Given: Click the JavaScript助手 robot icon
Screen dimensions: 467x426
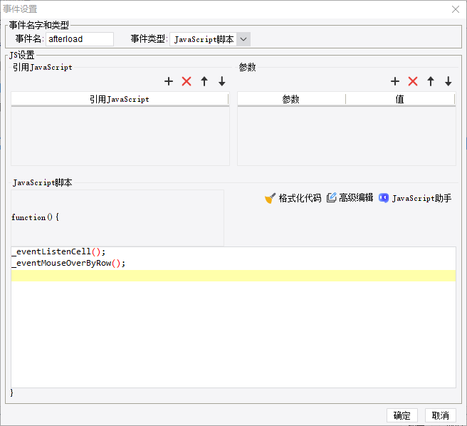Looking at the screenshot, I should tap(384, 198).
